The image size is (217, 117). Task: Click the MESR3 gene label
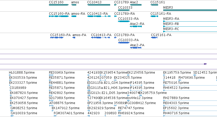[x=168, y=8]
